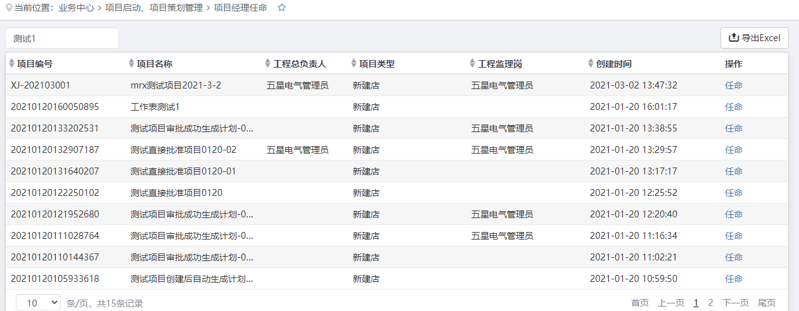This screenshot has height=311, width=799.
Task: Click 业务中心 in the breadcrumb
Action: [76, 8]
